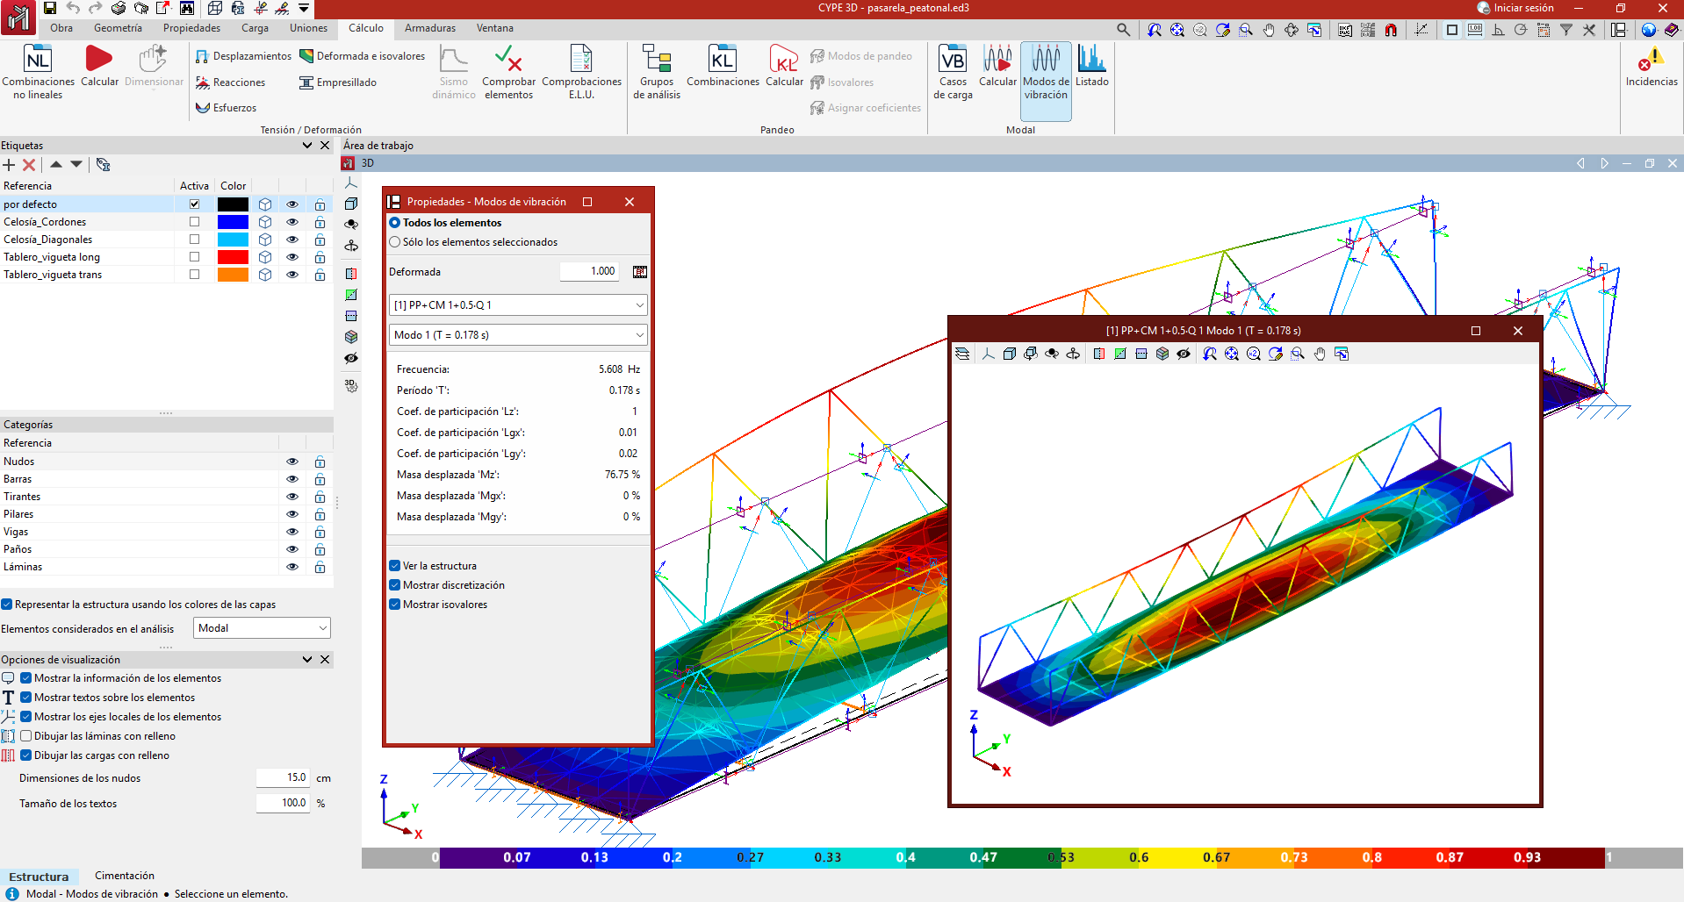The height and width of the screenshot is (902, 1684).
Task: Enable Dibujar las láminas con relleno
Action: pos(26,736)
